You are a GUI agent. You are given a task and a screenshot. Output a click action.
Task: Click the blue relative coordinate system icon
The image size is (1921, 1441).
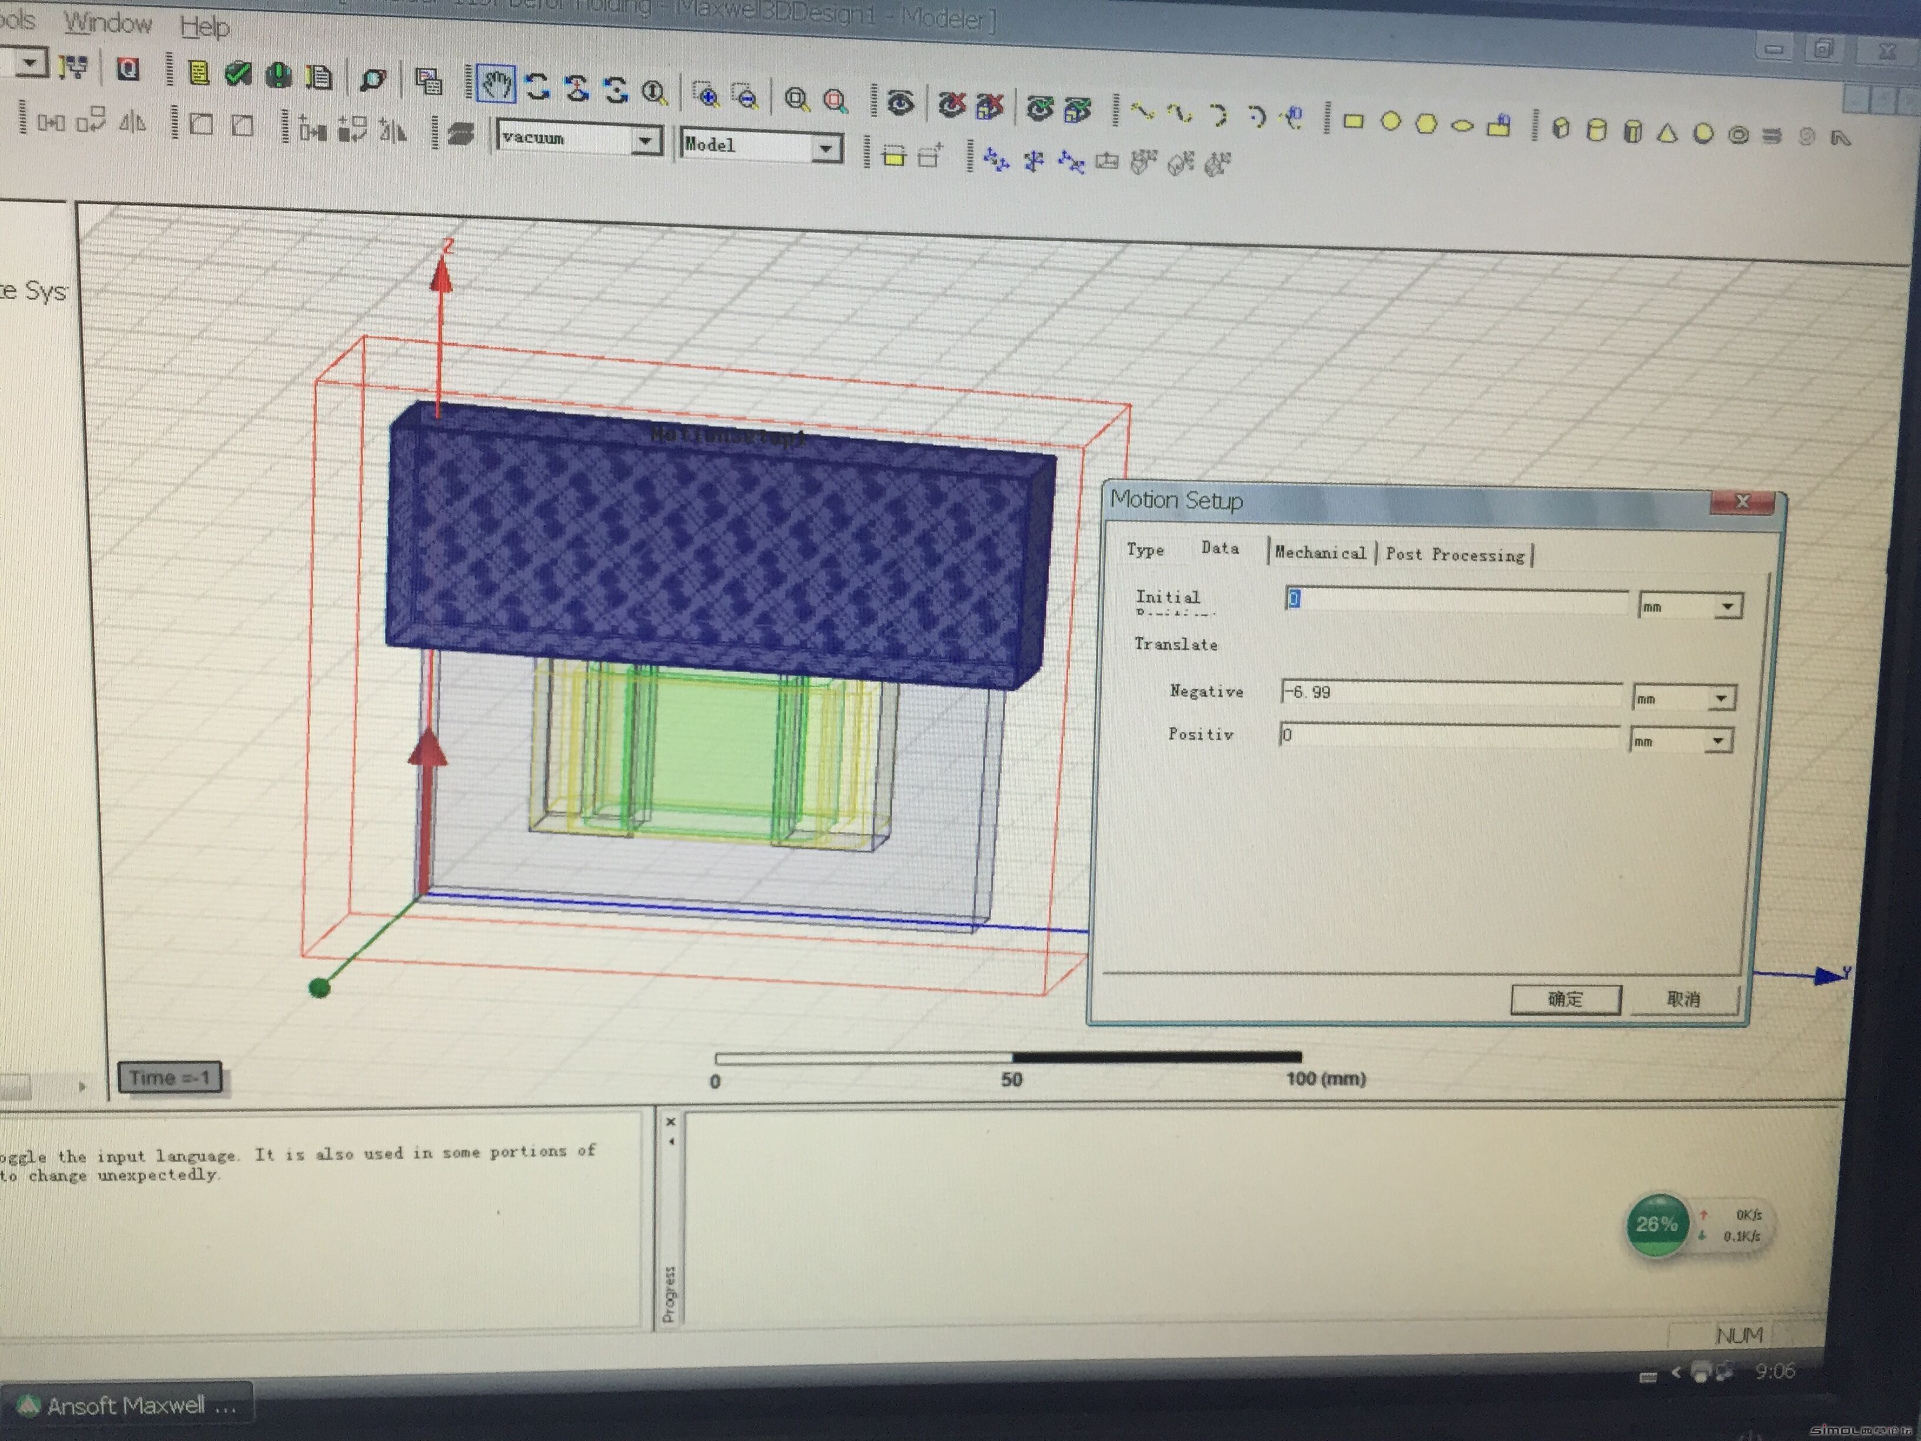click(x=996, y=161)
